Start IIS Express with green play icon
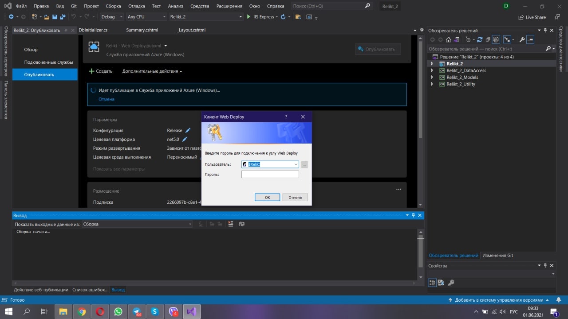Screen dimensions: 568x319 [x=248, y=17]
